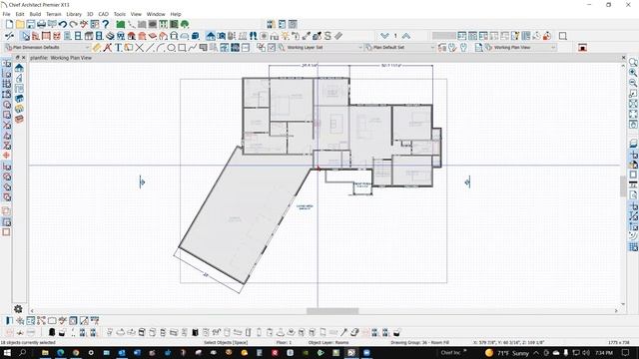Click the Camera view tool icon
Screen dimensions: 639x359
pos(221,36)
